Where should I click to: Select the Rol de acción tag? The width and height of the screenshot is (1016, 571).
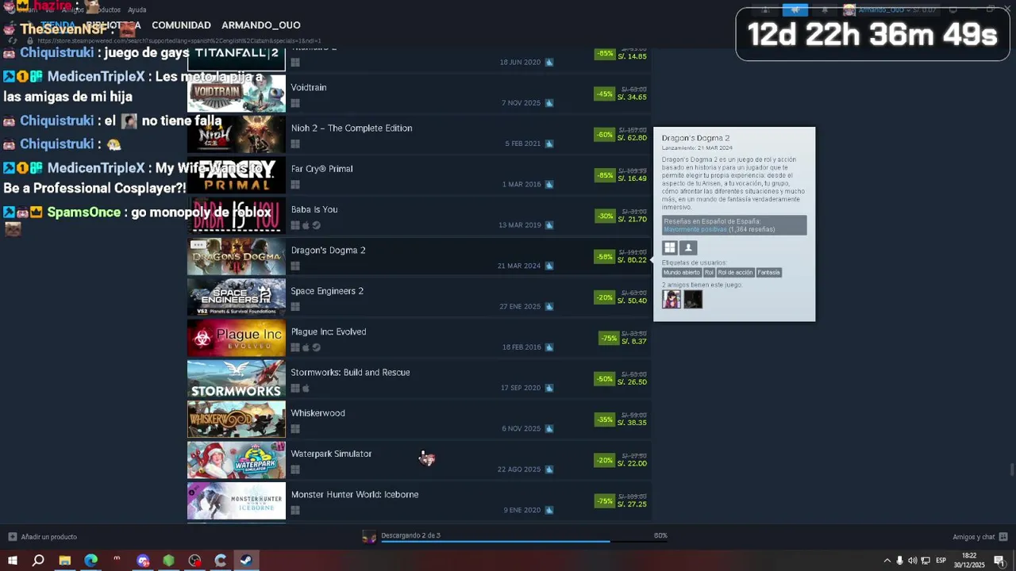[735, 273]
